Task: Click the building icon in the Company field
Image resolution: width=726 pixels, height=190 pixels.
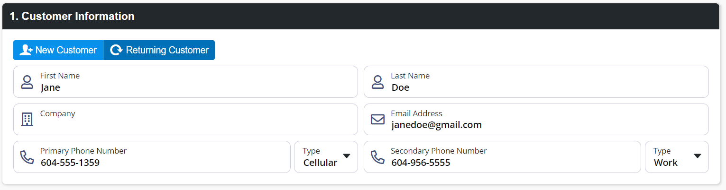Action: (x=28, y=119)
